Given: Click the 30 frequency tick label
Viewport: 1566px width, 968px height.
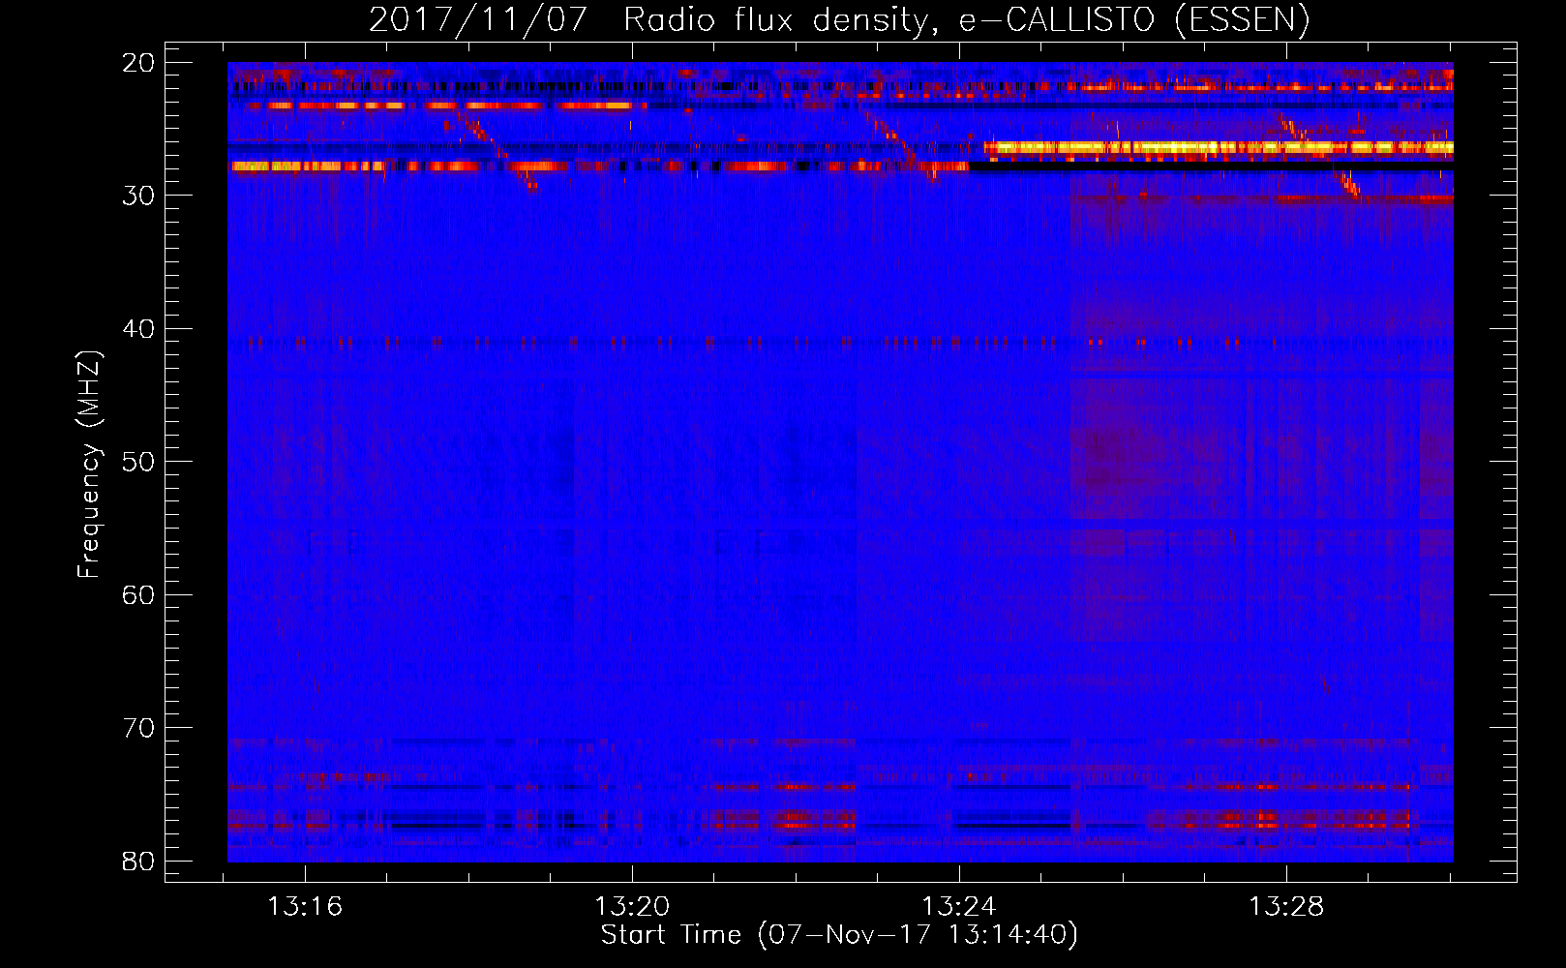Looking at the screenshot, I should coord(138,196).
